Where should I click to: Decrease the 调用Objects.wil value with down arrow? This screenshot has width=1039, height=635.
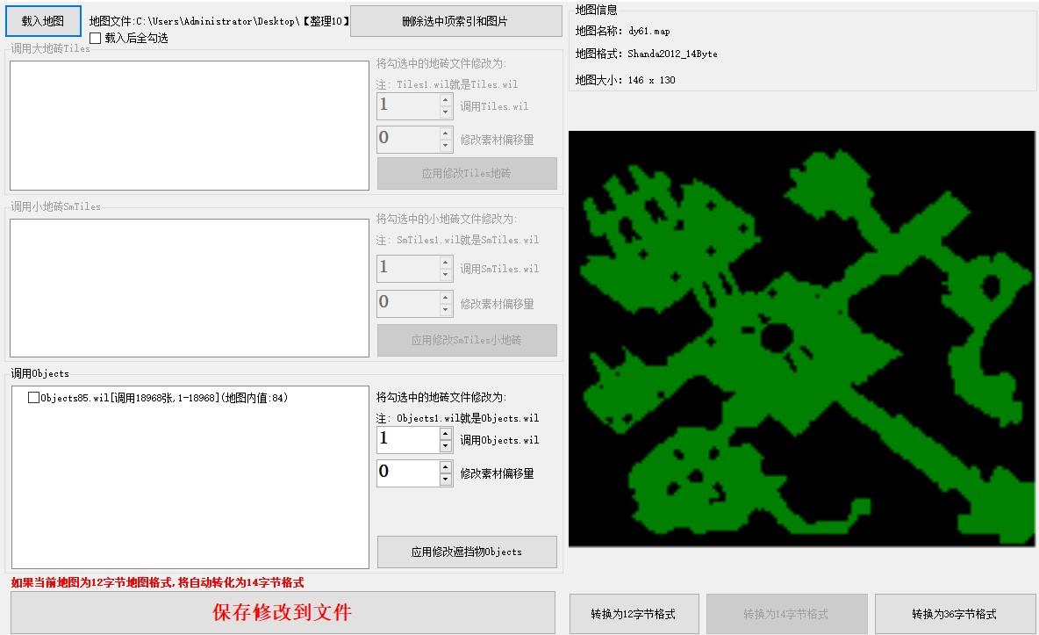(446, 446)
